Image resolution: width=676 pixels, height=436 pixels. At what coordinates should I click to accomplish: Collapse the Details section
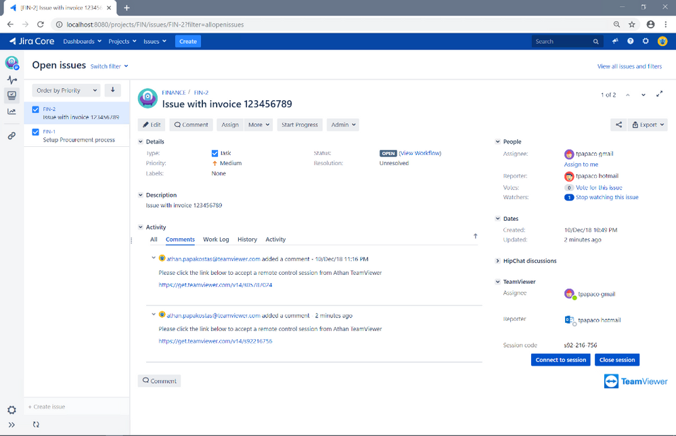coord(141,141)
